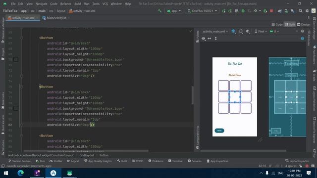Click Tic Tac Toe title in preview

pyautogui.click(x=235, y=64)
